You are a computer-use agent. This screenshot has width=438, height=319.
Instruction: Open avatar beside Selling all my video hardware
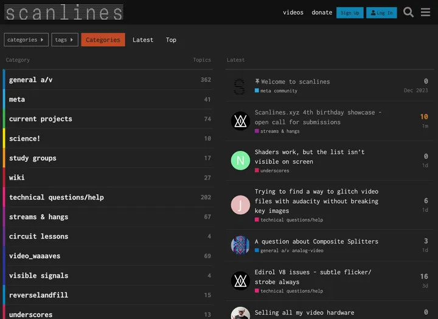pyautogui.click(x=240, y=314)
